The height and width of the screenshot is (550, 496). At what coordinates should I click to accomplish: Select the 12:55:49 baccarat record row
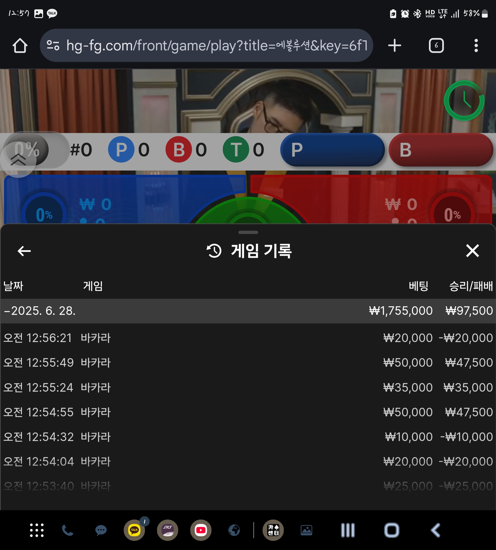click(247, 362)
